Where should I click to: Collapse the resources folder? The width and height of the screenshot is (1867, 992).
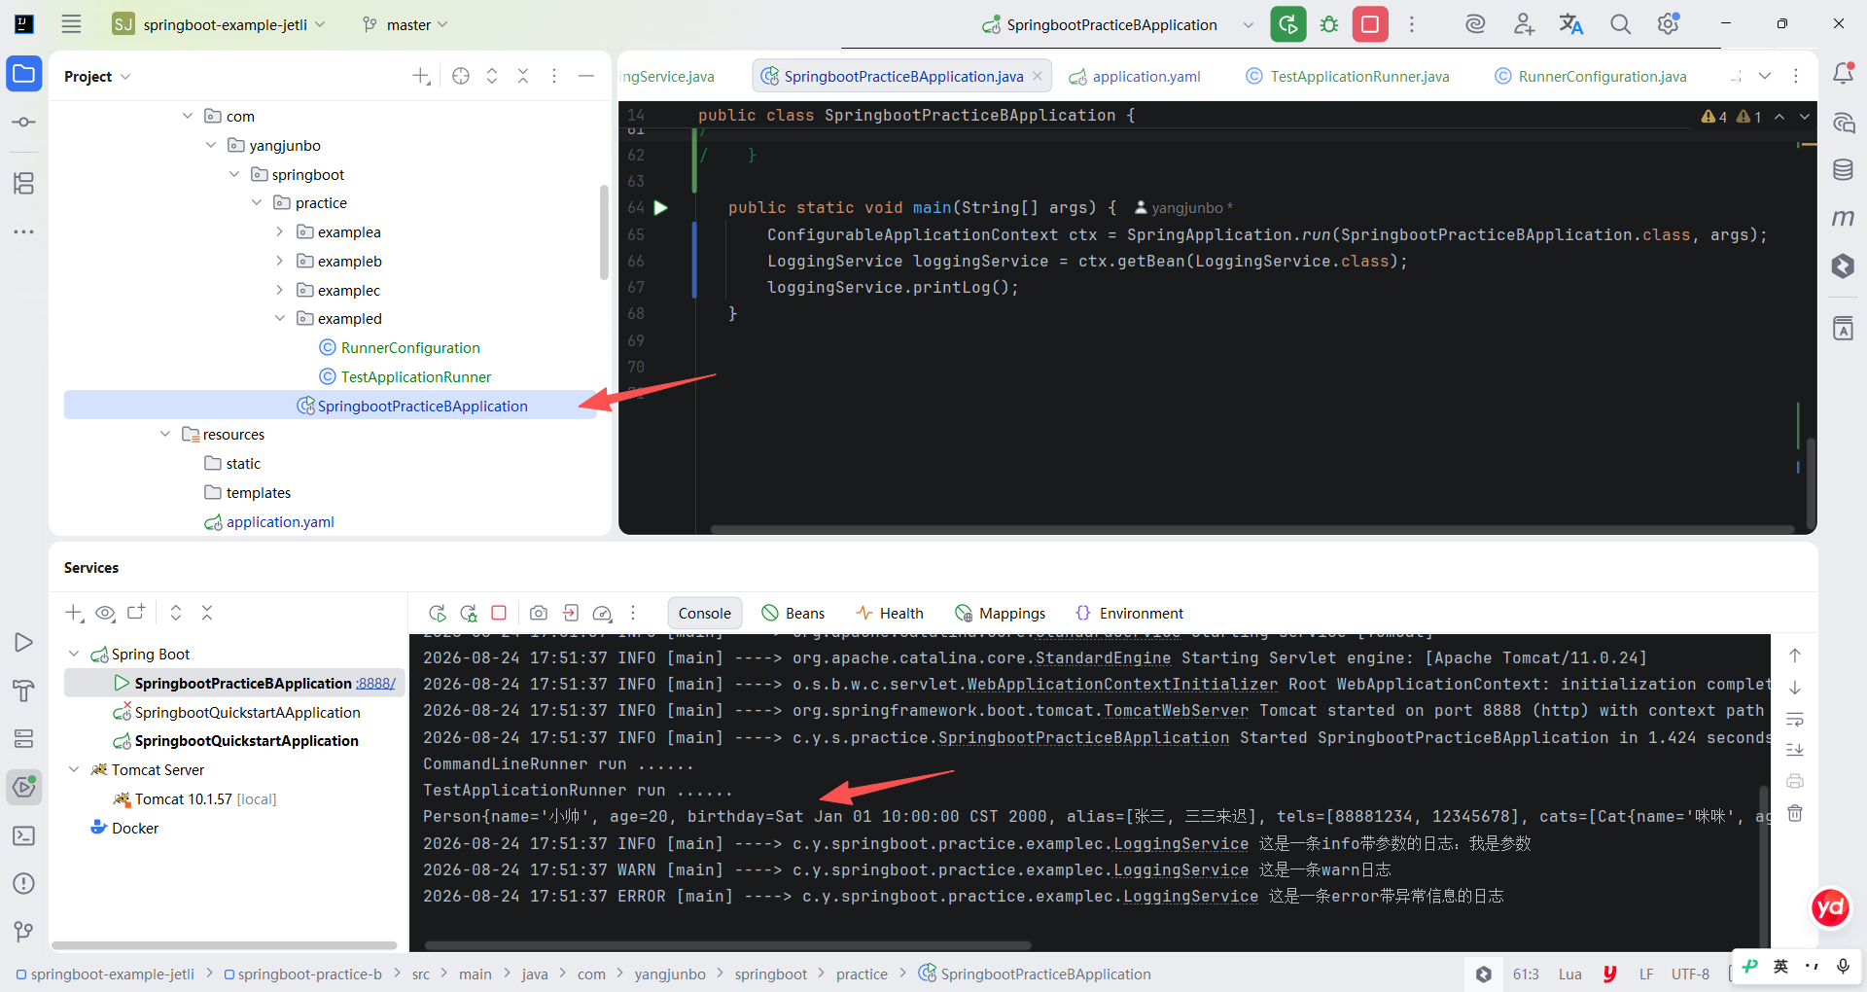[x=165, y=434]
